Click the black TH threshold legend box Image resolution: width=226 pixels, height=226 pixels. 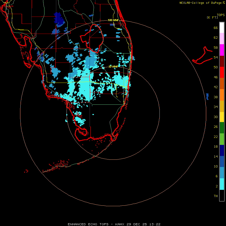tap(222, 195)
